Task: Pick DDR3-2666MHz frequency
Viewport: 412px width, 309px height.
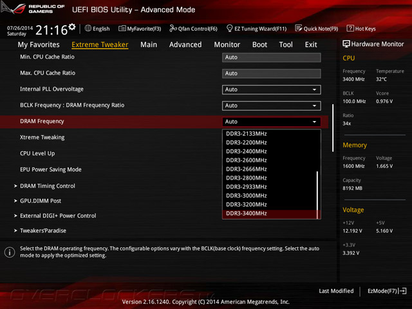Action: point(270,169)
